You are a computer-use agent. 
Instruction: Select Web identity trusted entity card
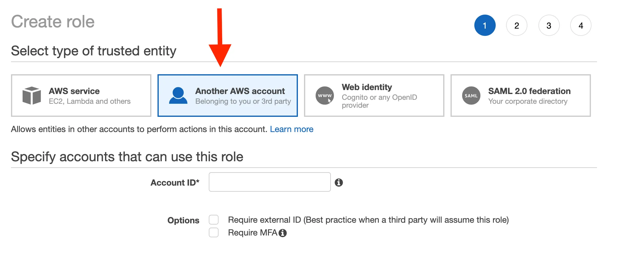[374, 96]
